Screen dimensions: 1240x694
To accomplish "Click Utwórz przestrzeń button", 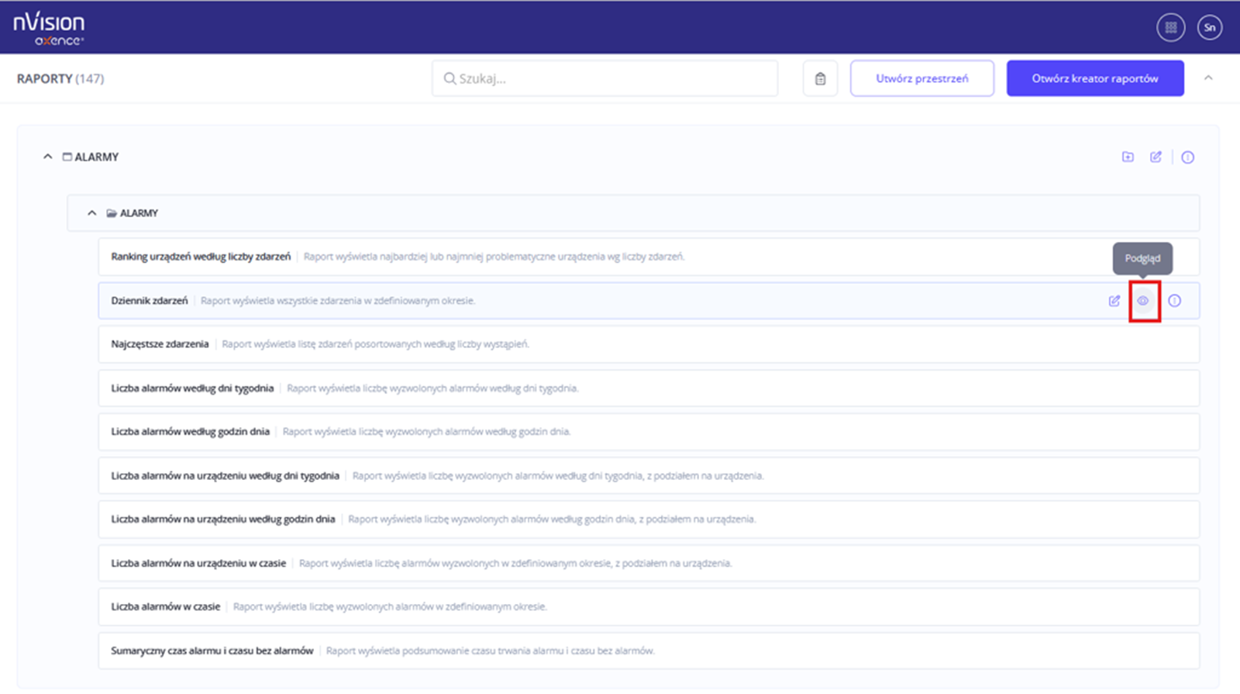I will (921, 78).
